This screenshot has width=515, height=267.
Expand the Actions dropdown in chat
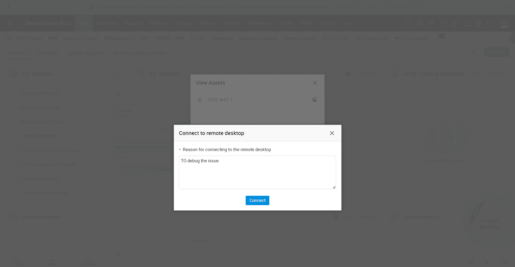pyautogui.click(x=203, y=241)
